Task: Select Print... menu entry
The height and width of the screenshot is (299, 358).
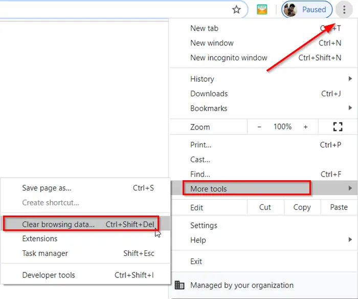Action: tap(264, 145)
